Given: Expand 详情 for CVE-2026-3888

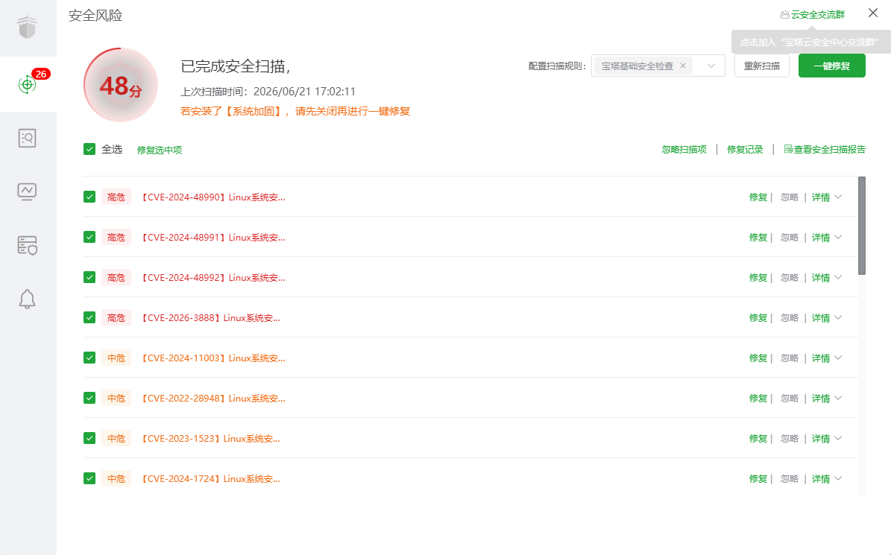Looking at the screenshot, I should coord(827,318).
